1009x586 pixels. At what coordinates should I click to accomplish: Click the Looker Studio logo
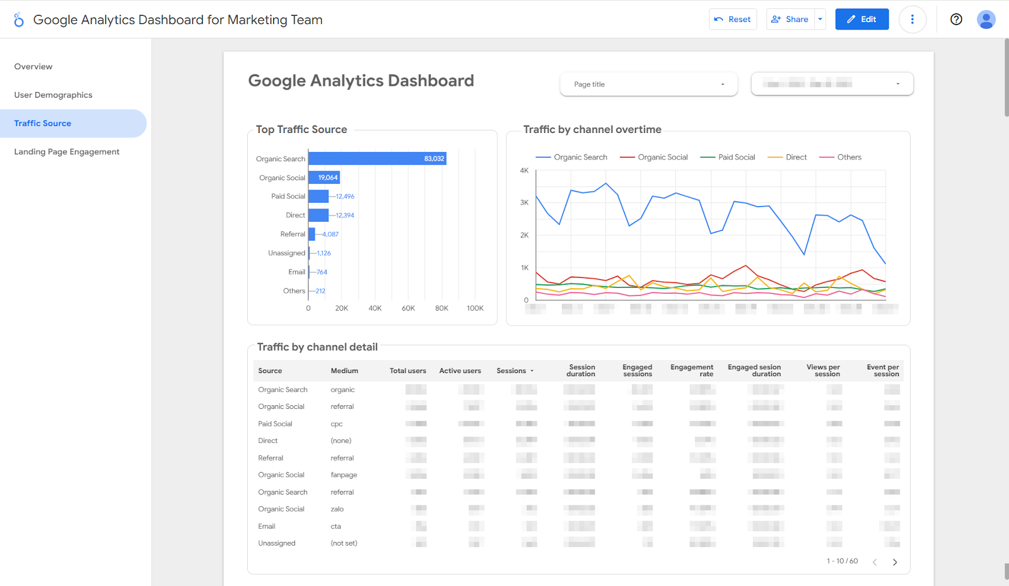point(18,19)
